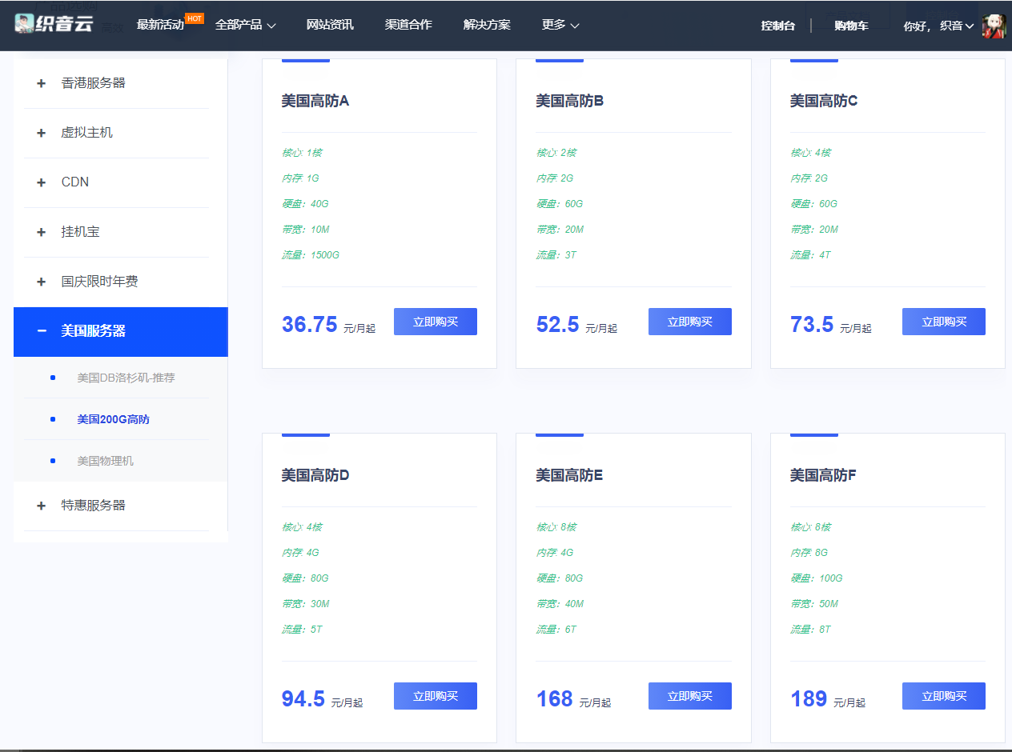Click the plus icon beside 特惠服务器
This screenshot has height=752, width=1012.
[x=42, y=506]
